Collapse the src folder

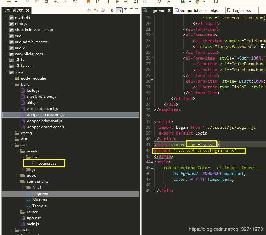click(12, 145)
